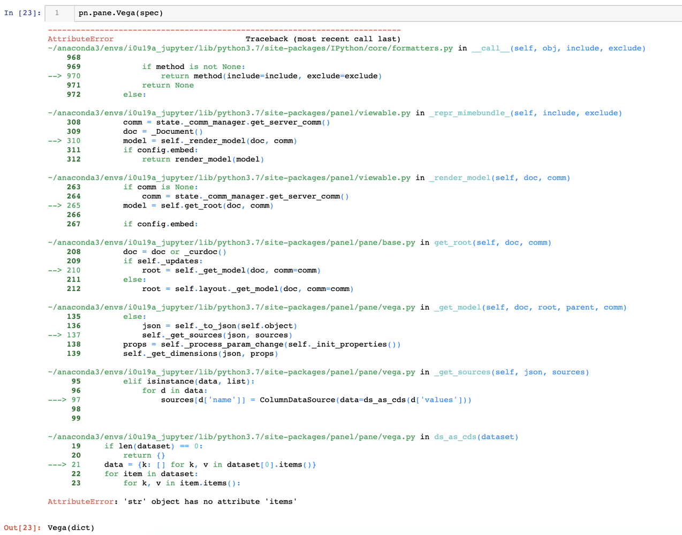
Task: Click 'if config.embed:' on line 311
Action: (x=161, y=150)
